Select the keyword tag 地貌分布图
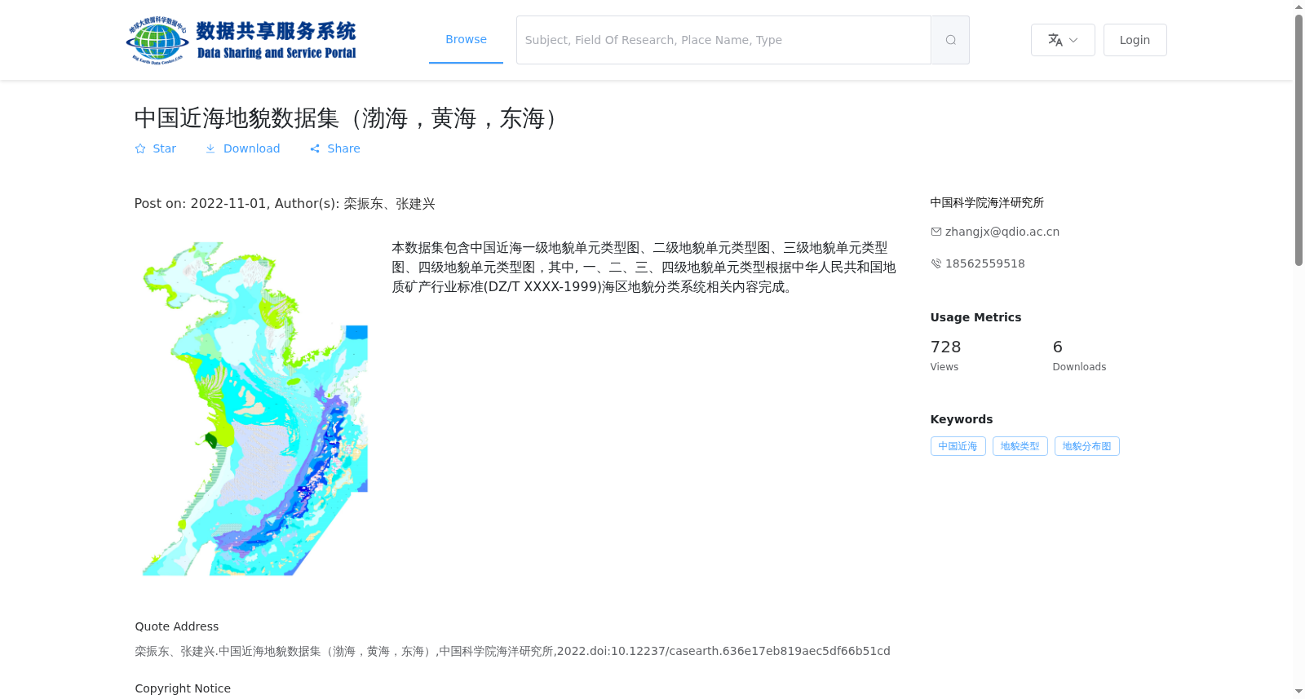 click(1086, 446)
